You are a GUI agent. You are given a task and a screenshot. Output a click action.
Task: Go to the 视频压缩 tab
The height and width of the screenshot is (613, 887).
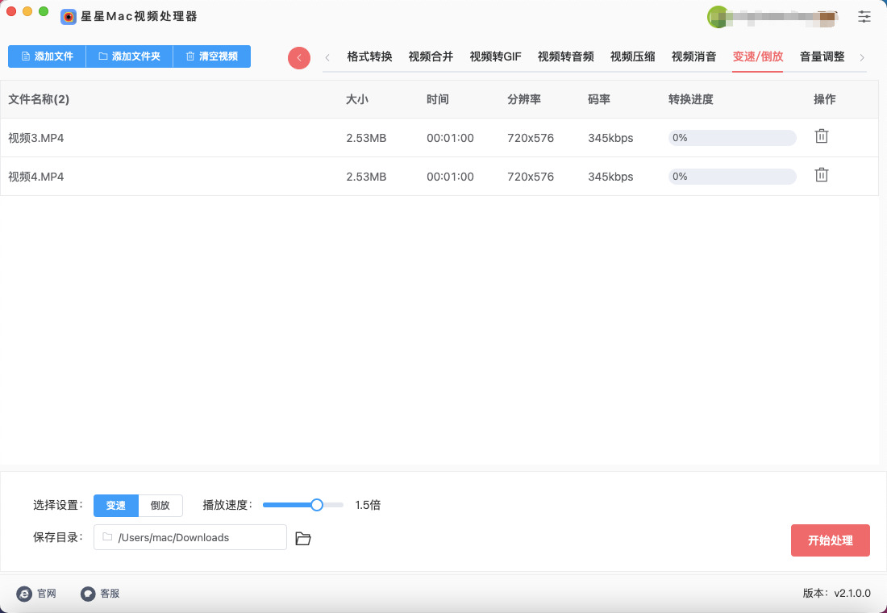pos(632,56)
